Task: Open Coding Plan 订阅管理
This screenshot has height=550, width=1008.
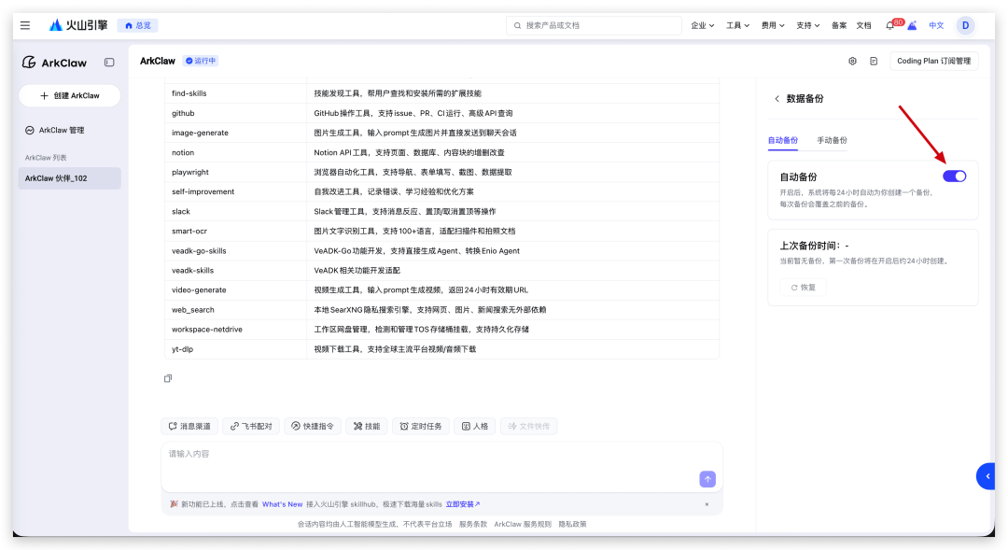Action: coord(933,62)
